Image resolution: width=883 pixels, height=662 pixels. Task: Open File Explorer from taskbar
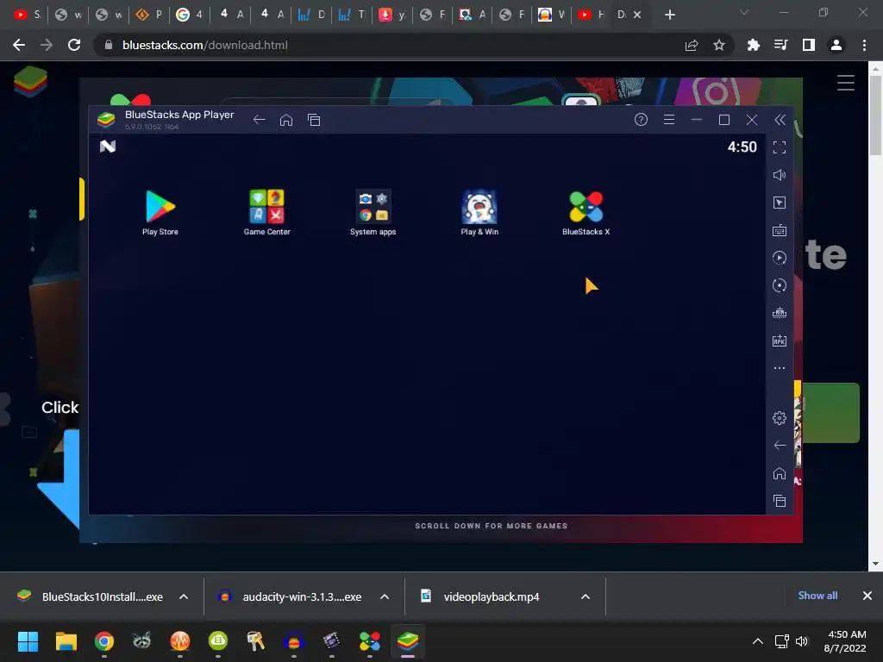click(x=66, y=641)
